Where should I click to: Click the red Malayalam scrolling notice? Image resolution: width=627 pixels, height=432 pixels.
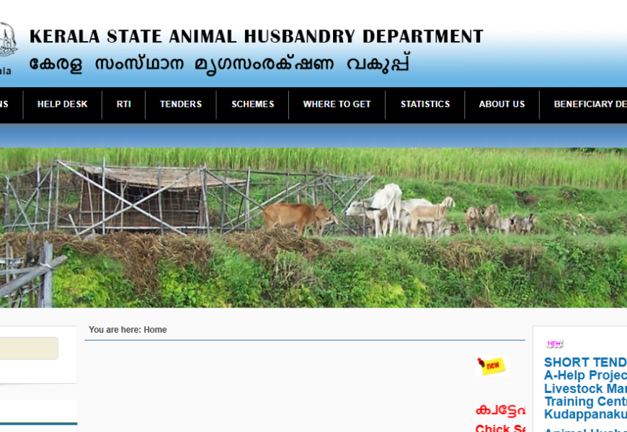pyautogui.click(x=500, y=410)
